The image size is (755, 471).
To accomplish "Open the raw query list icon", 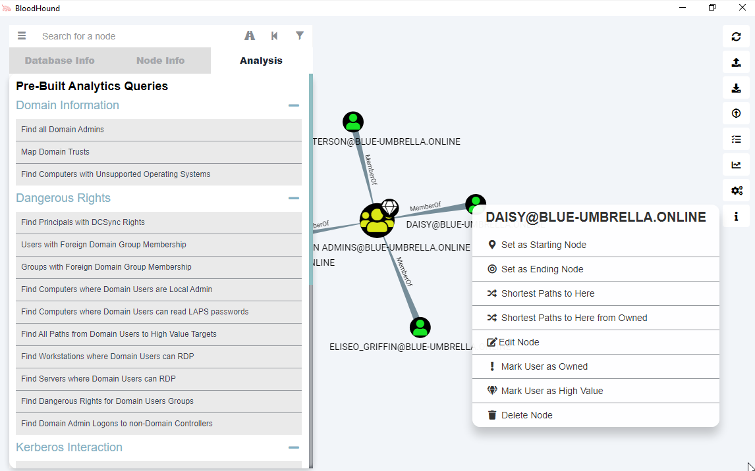I will [x=736, y=139].
